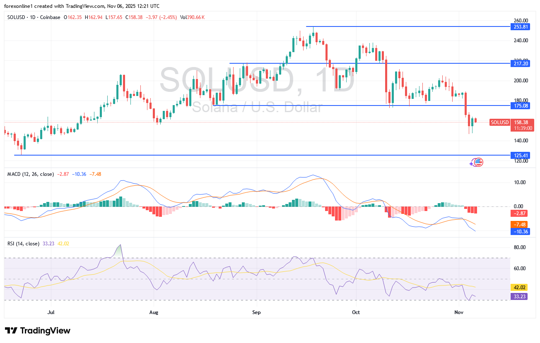This screenshot has width=540, height=343.
Task: Open the US flag economic event marker
Action: point(478,162)
